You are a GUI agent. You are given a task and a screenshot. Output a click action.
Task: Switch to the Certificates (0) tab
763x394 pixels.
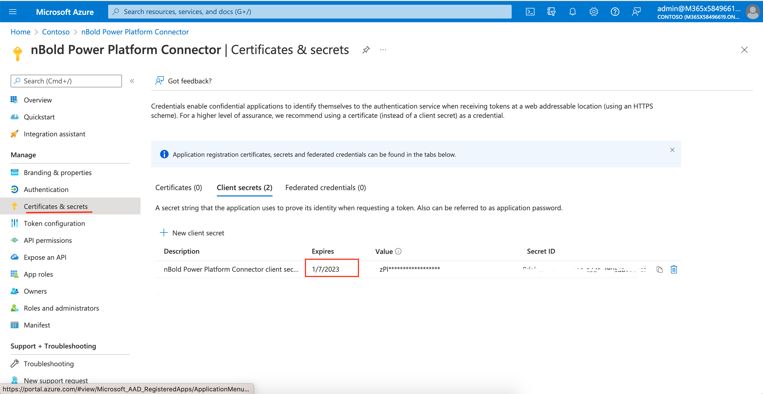point(178,188)
